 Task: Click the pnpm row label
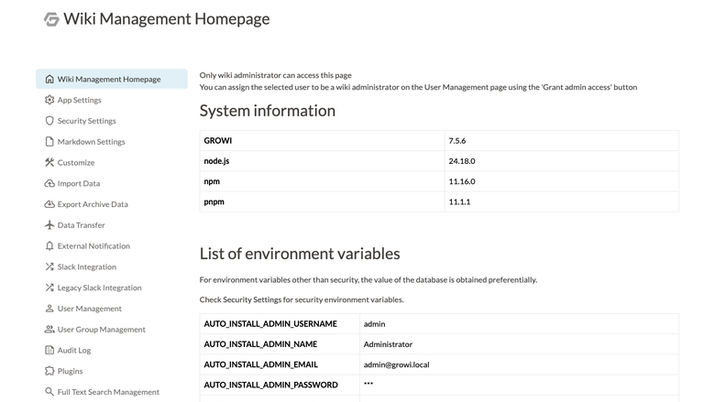coord(214,201)
